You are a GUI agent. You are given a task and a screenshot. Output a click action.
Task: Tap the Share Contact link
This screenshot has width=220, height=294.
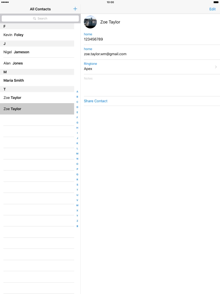pos(96,101)
